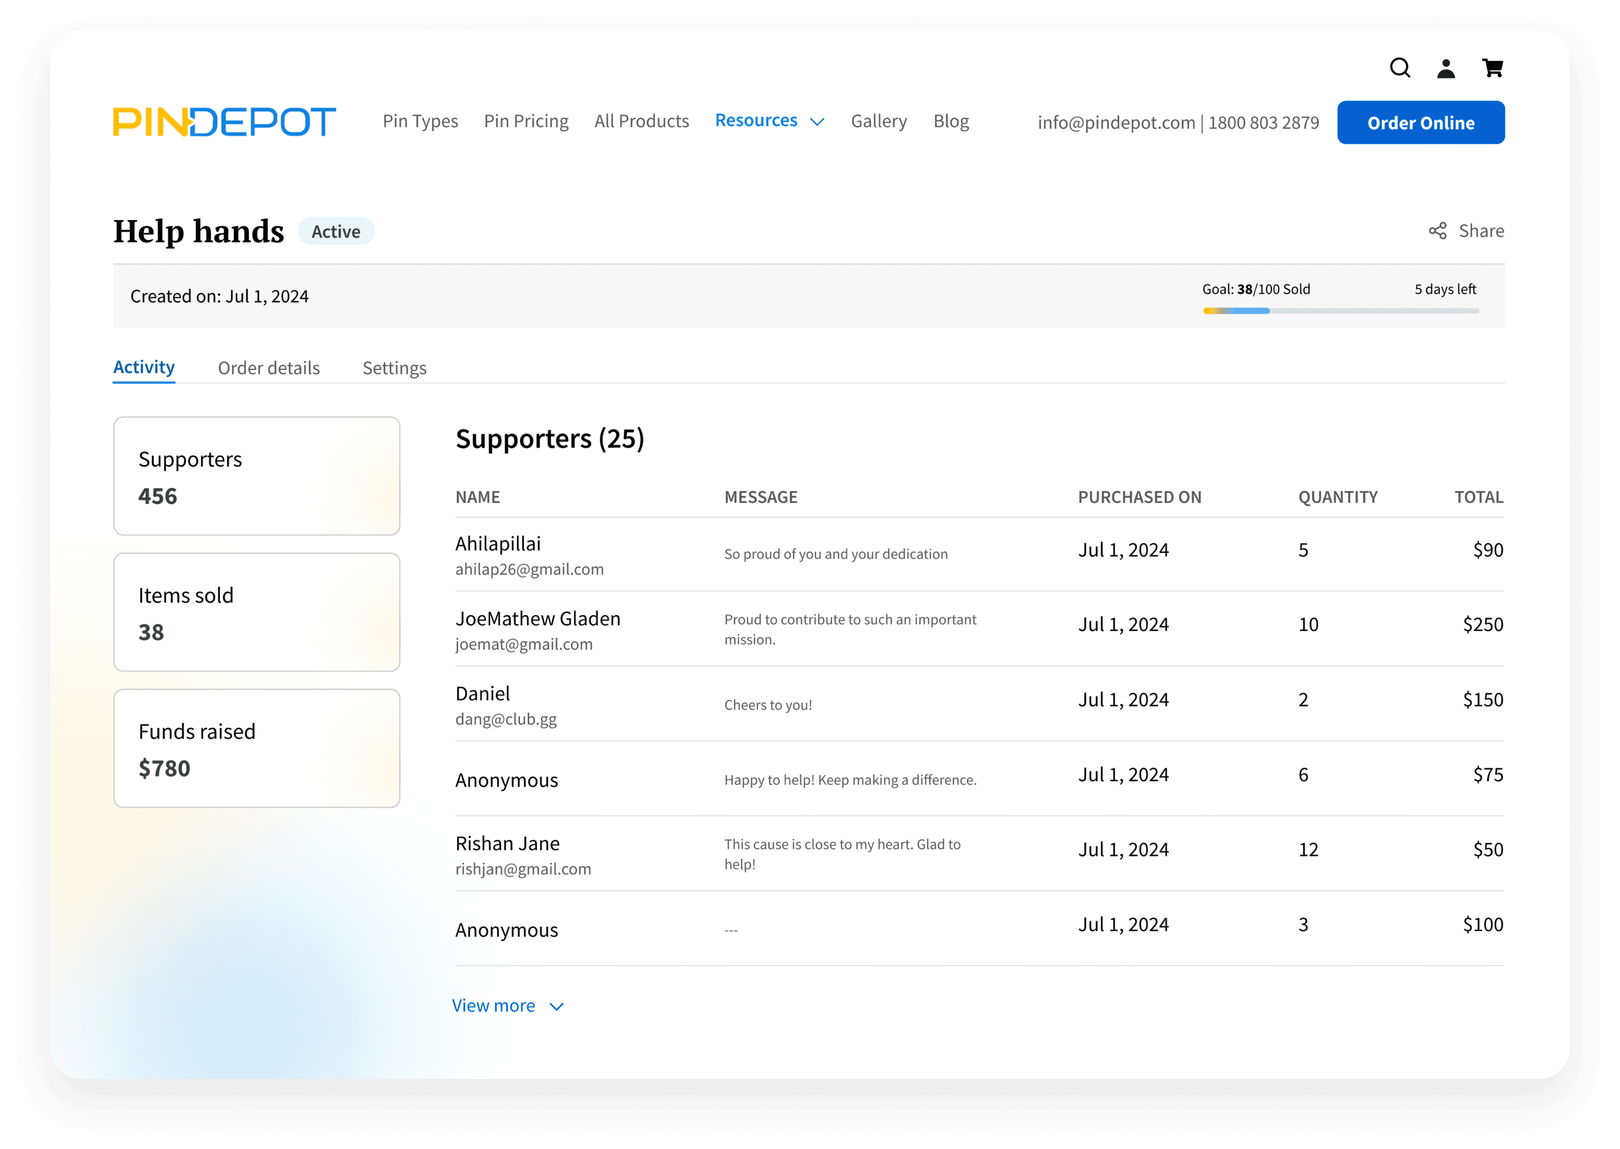Click the Order Online button
The width and height of the screenshot is (1620, 1149).
1421,122
